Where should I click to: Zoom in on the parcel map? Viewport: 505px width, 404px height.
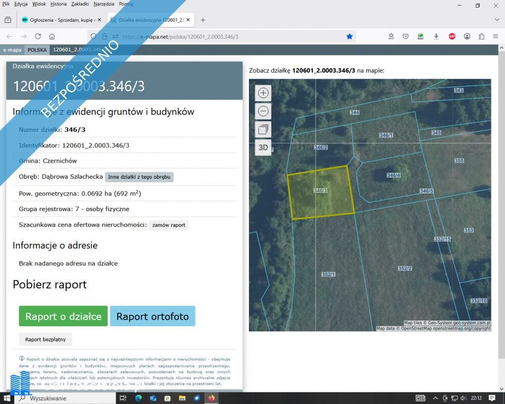263,93
